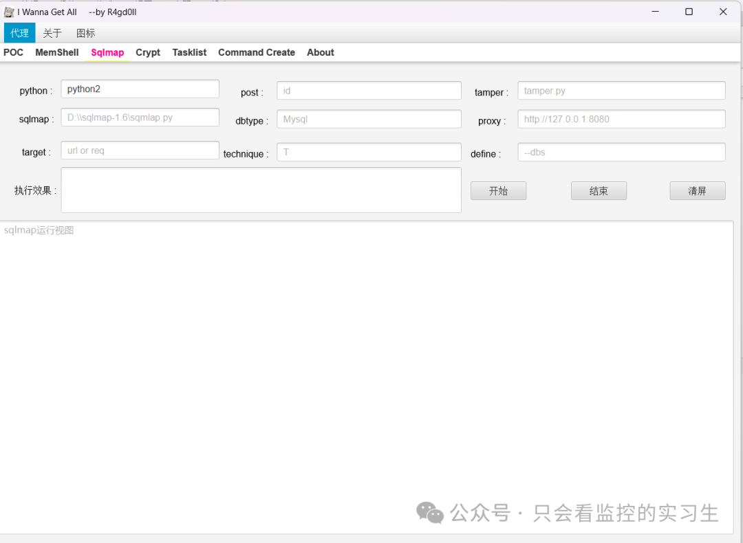Image resolution: width=743 pixels, height=543 pixels.
Task: Close the I Wanna Get All window
Action: 723,12
